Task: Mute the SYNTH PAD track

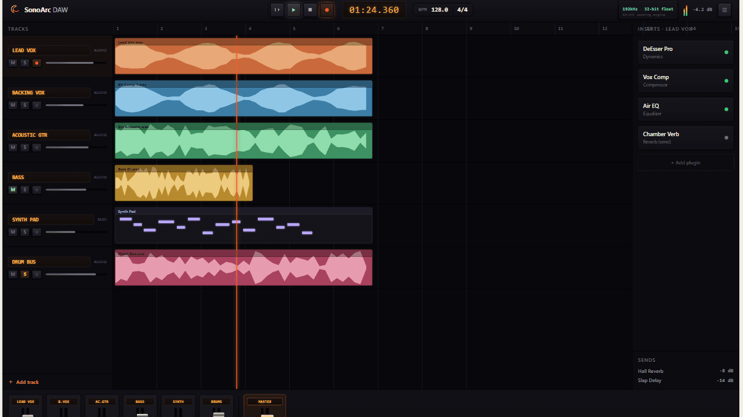Action: point(13,232)
